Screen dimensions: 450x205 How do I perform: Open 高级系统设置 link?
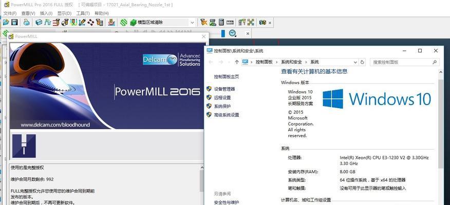[x=227, y=115]
